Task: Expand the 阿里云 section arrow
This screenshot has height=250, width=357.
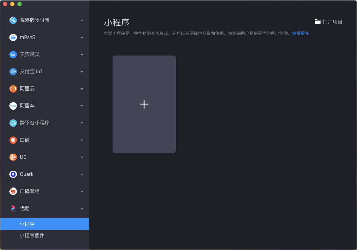Action: point(82,89)
